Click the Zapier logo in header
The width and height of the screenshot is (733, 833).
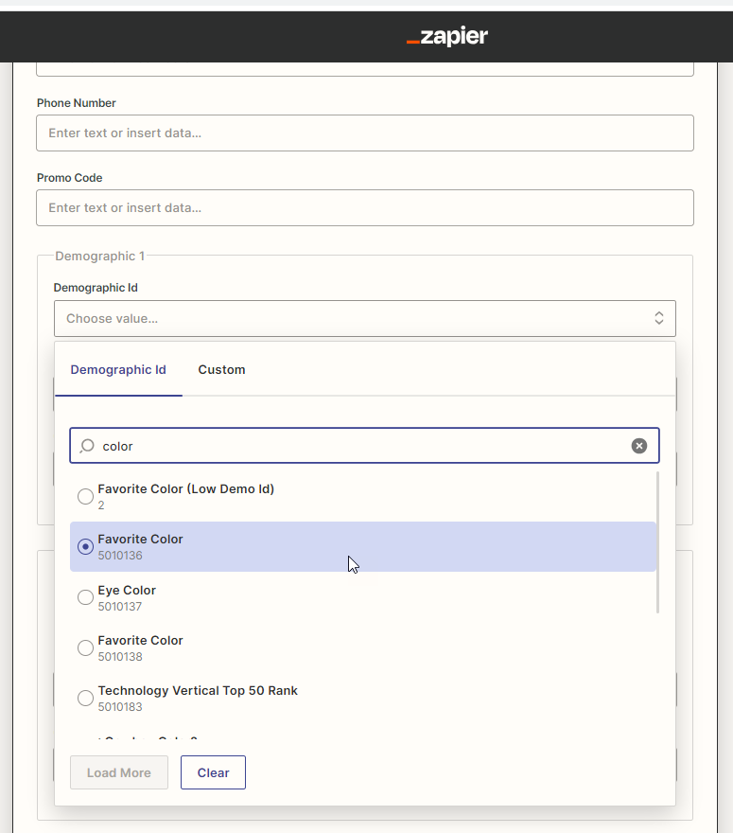(447, 37)
